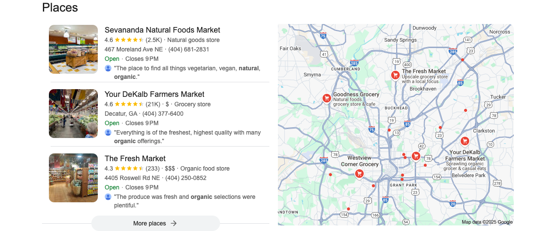The width and height of the screenshot is (549, 231).
Task: Open Sevananda Natural Foods Market listing
Action: pyautogui.click(x=162, y=30)
